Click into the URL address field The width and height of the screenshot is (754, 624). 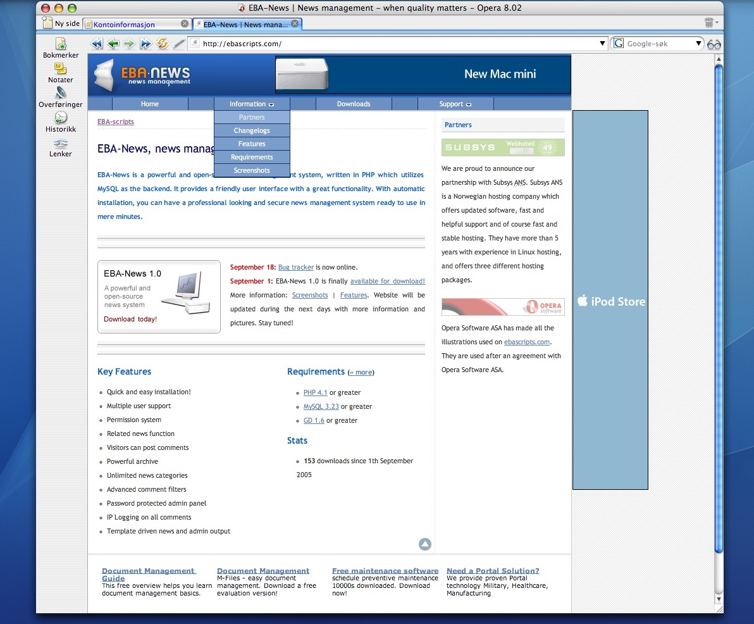click(x=399, y=44)
